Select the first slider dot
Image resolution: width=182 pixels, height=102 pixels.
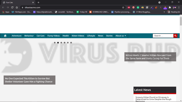[55, 43]
